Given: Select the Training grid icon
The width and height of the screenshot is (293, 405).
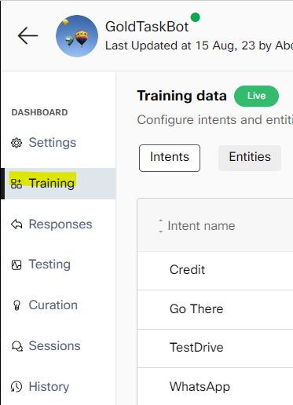Looking at the screenshot, I should [x=16, y=184].
